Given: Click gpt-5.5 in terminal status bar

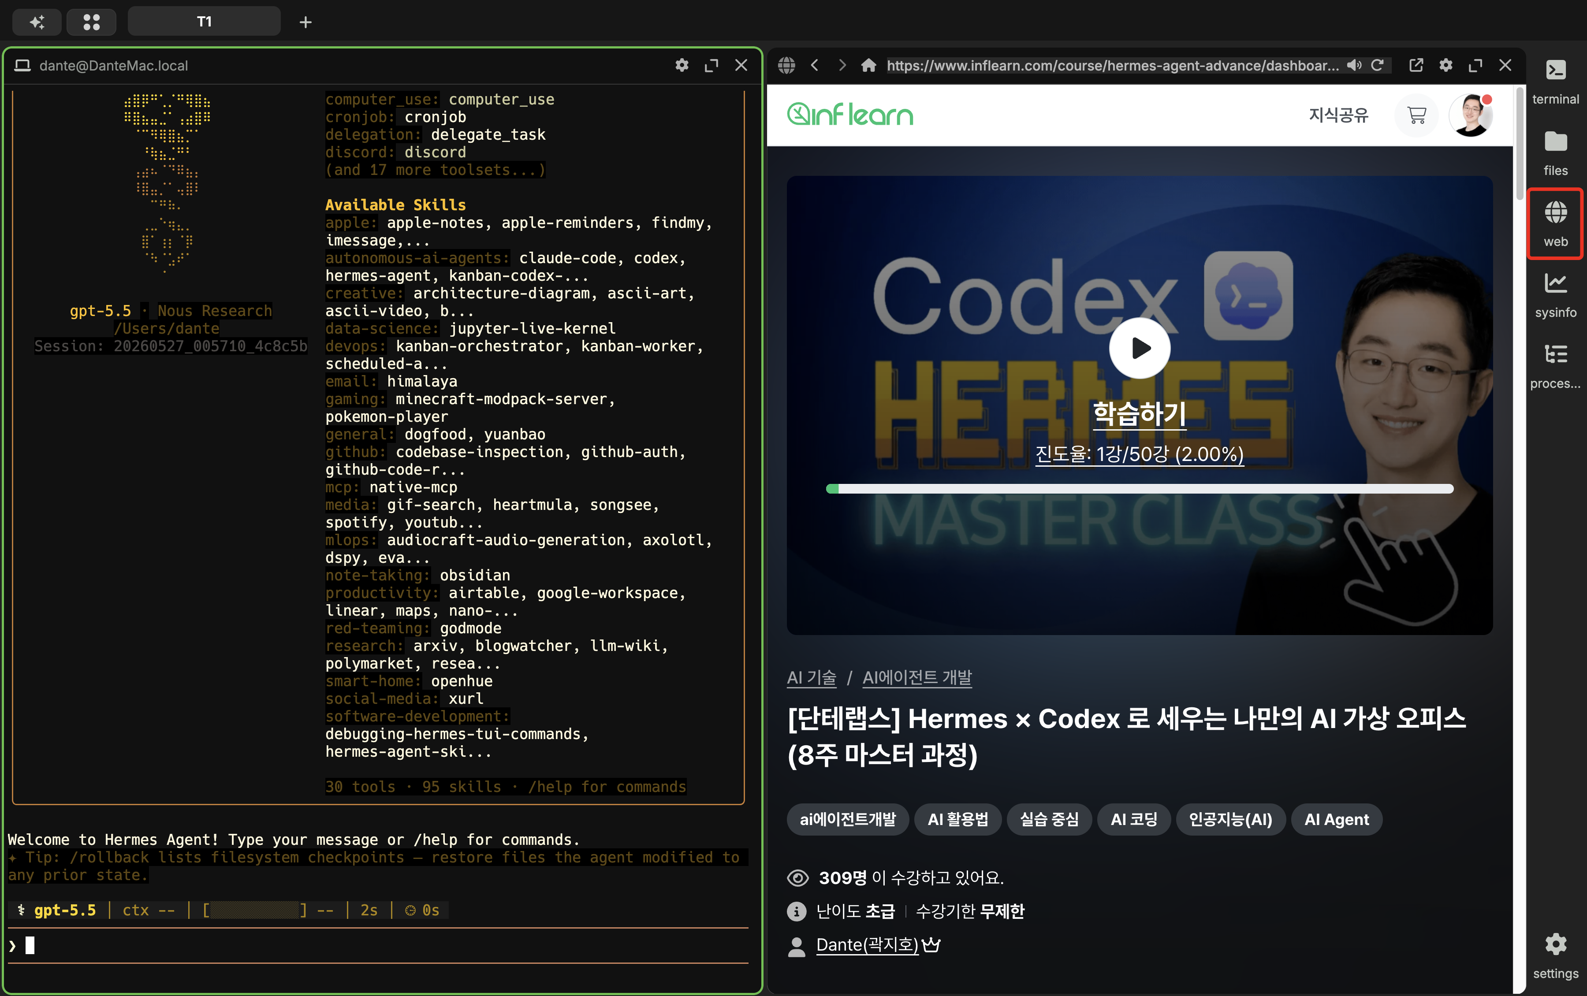Looking at the screenshot, I should [64, 911].
